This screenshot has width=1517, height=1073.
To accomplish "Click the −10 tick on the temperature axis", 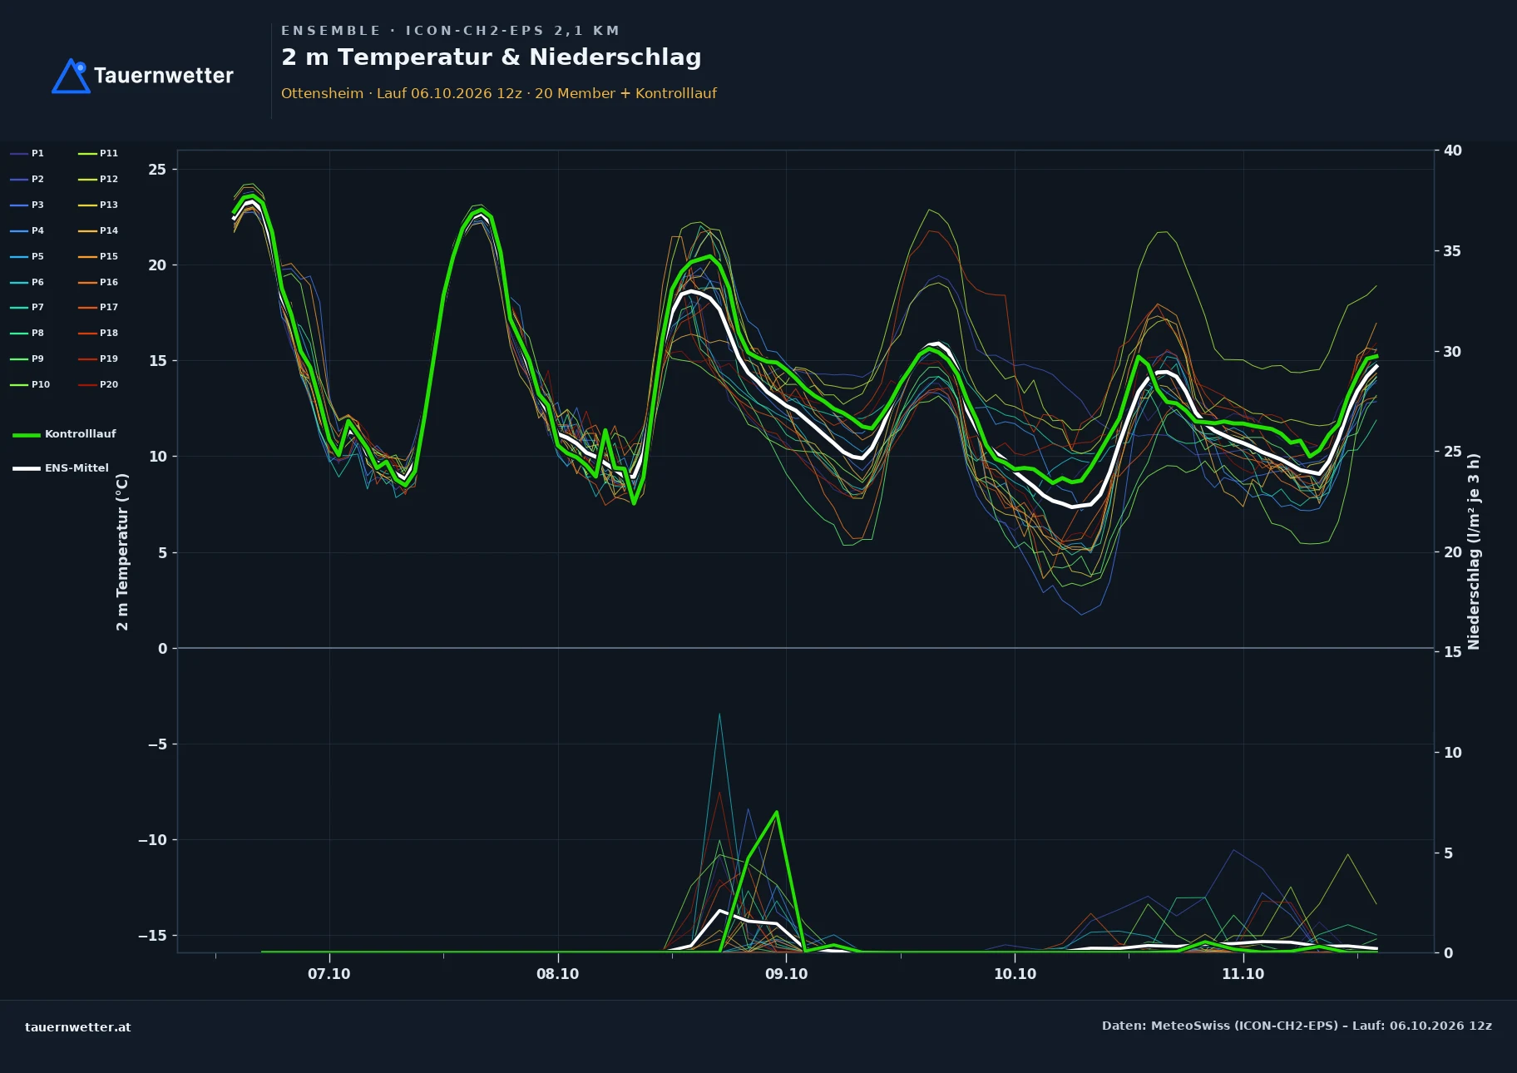I will pos(152,840).
